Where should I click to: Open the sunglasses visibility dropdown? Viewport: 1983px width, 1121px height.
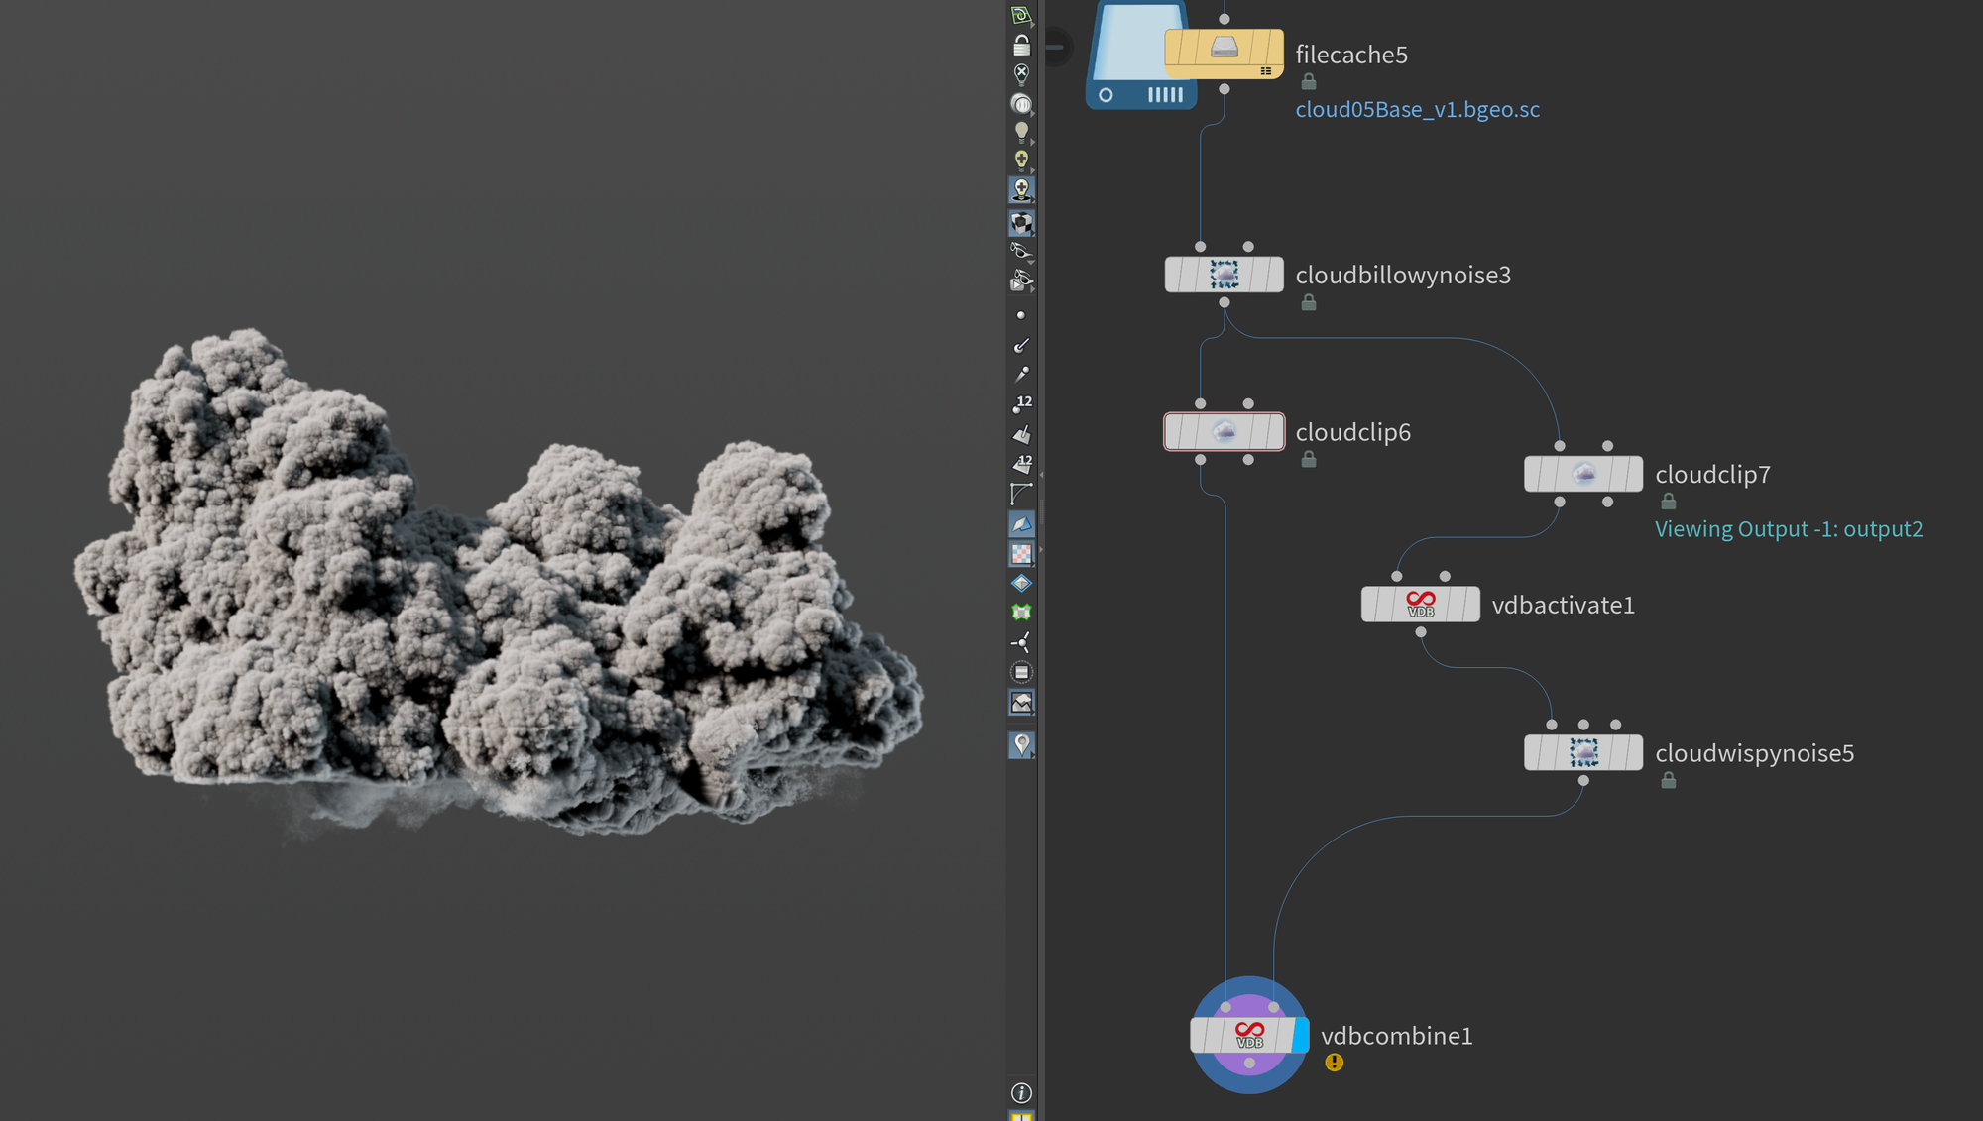point(1021,252)
